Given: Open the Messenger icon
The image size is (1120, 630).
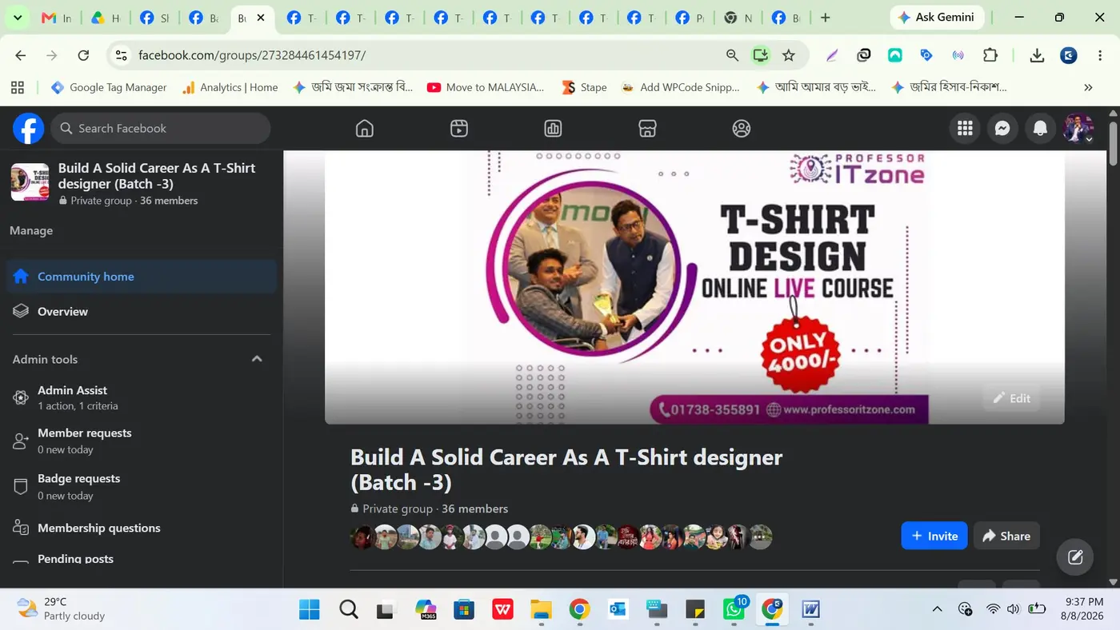Looking at the screenshot, I should (x=1002, y=128).
